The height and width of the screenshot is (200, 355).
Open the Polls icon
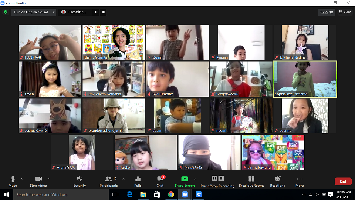tap(138, 179)
